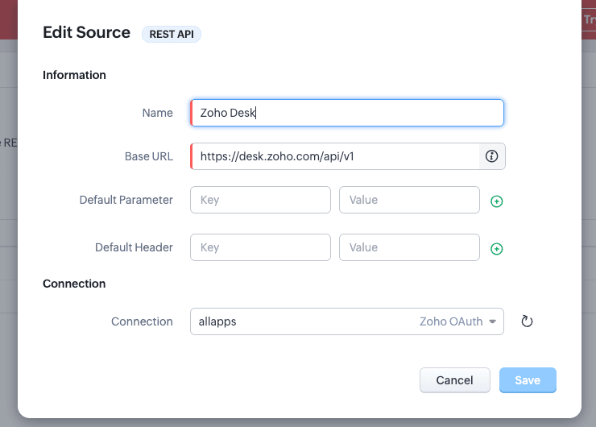Cancel editing the source
The image size is (596, 427).
coord(454,379)
